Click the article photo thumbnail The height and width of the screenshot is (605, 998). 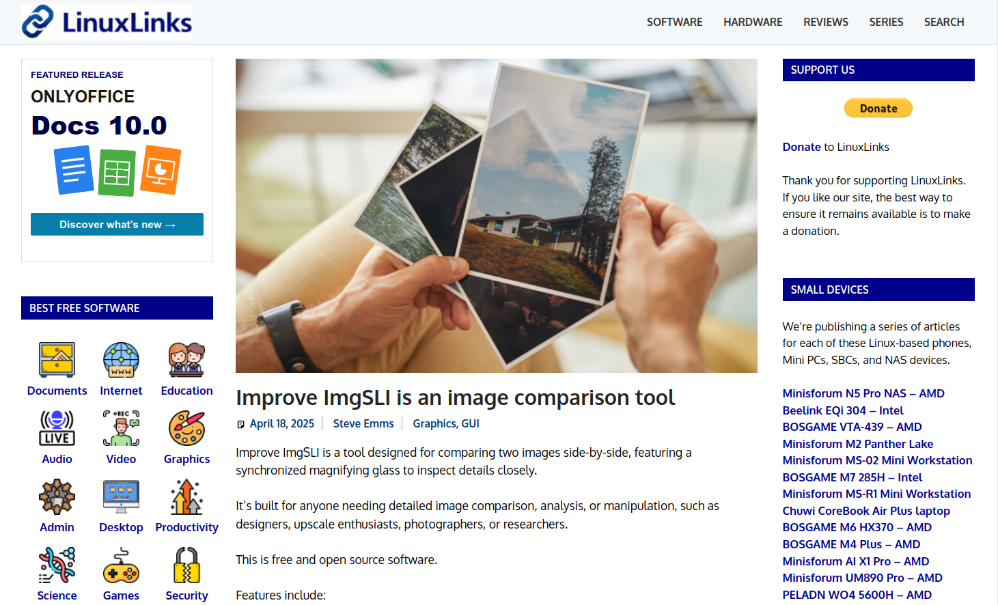pyautogui.click(x=497, y=216)
